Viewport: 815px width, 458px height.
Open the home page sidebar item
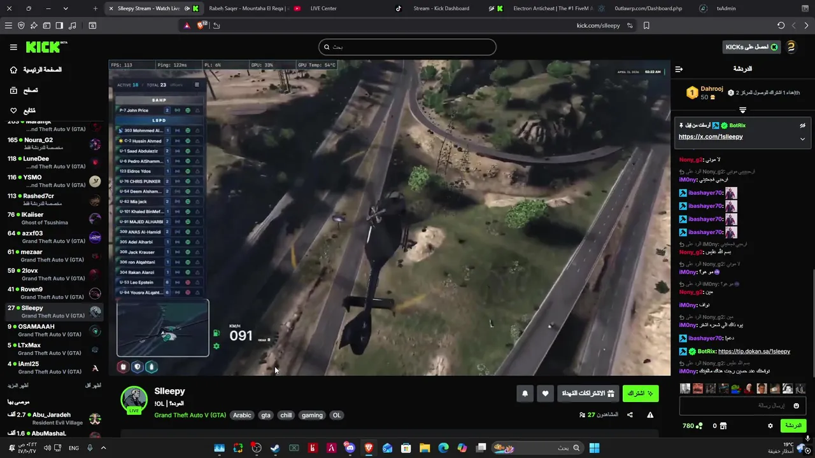[36, 70]
